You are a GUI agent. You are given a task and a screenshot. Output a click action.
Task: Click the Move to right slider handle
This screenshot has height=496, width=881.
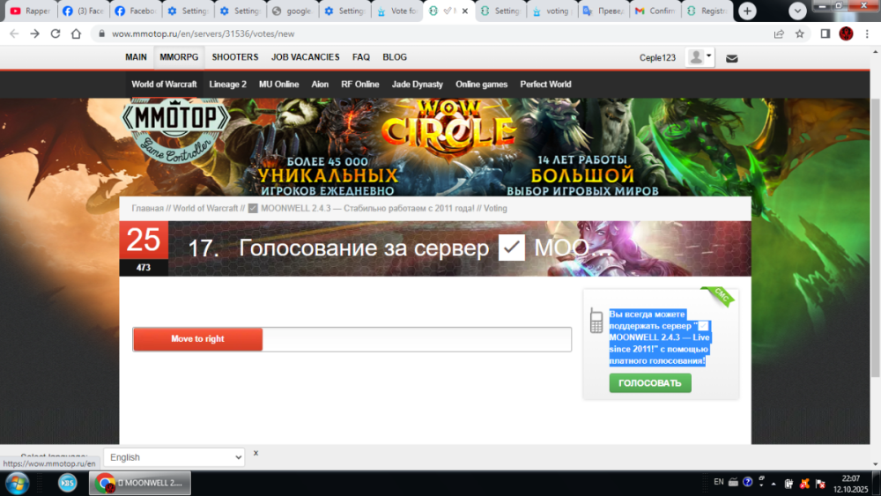(x=197, y=339)
